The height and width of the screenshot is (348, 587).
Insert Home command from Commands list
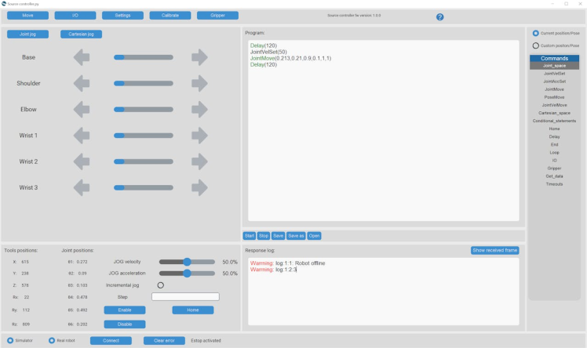pos(554,129)
